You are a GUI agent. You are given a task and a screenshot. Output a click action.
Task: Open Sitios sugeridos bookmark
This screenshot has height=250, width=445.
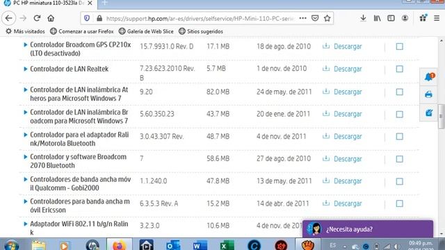201,31
